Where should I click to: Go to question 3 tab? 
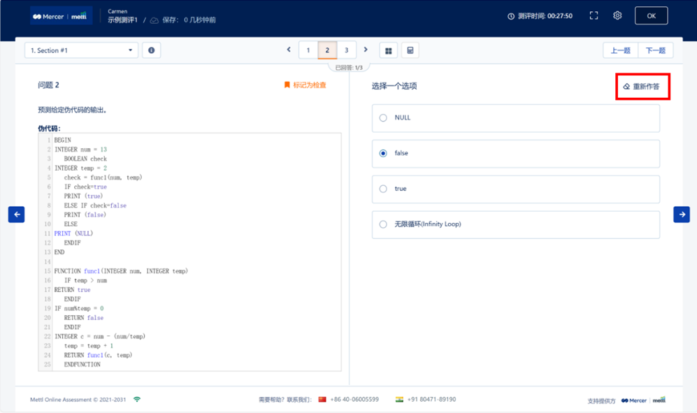coord(346,50)
